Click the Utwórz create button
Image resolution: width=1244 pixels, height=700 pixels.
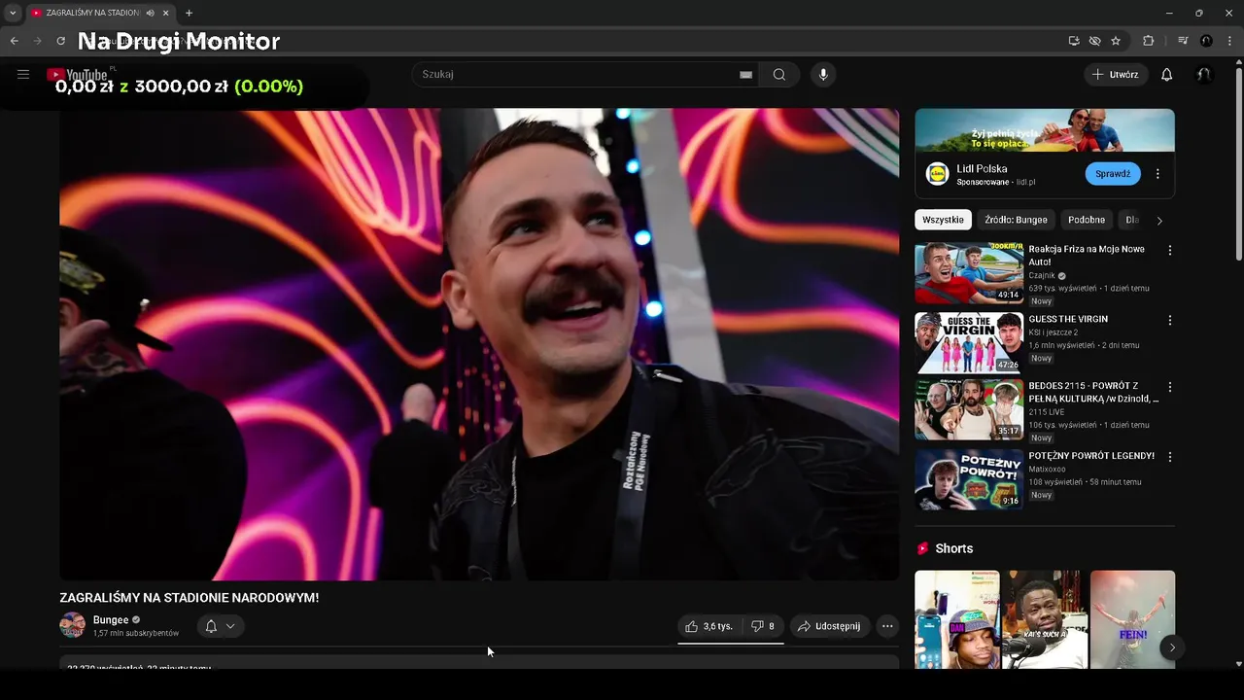click(x=1116, y=75)
